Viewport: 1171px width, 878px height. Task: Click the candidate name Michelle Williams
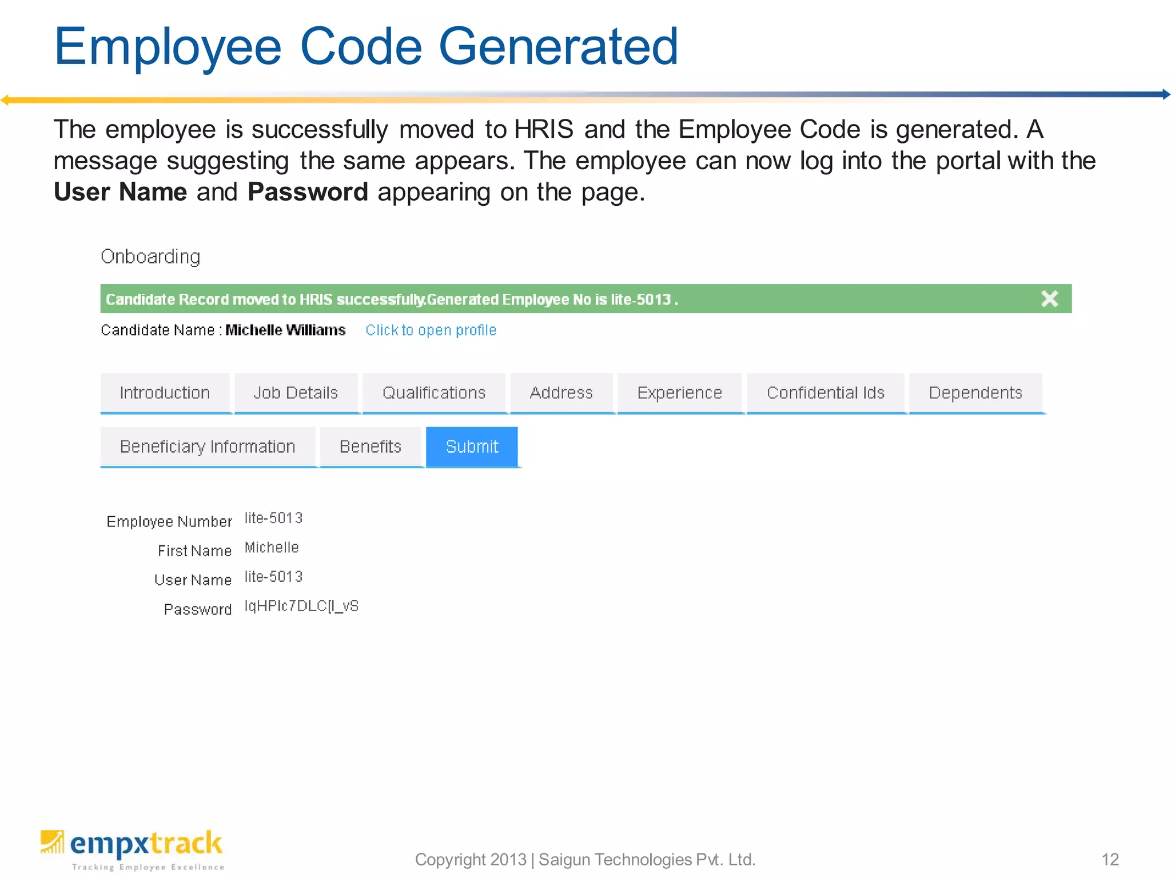(286, 330)
